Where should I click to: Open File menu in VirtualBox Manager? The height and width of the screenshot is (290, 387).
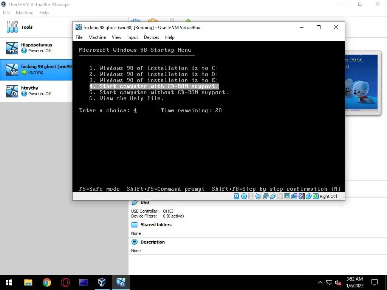point(6,13)
